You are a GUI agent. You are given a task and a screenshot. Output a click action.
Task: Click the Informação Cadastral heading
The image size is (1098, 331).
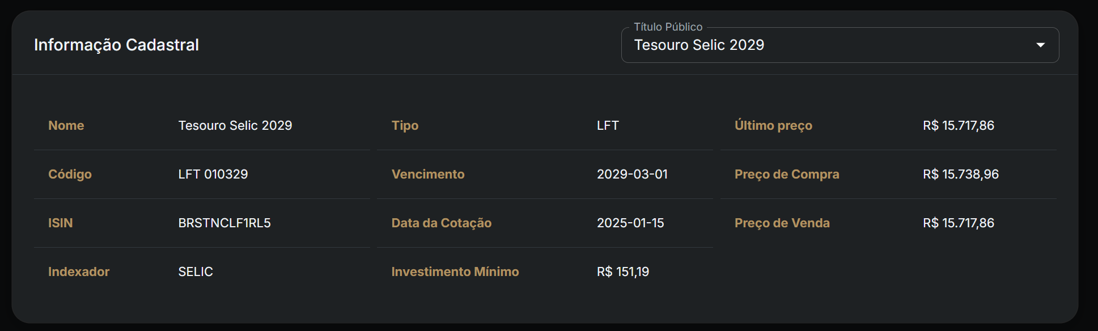(116, 45)
